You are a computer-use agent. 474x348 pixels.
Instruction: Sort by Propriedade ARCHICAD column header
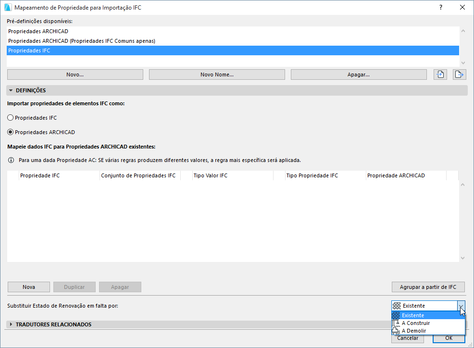coord(406,175)
